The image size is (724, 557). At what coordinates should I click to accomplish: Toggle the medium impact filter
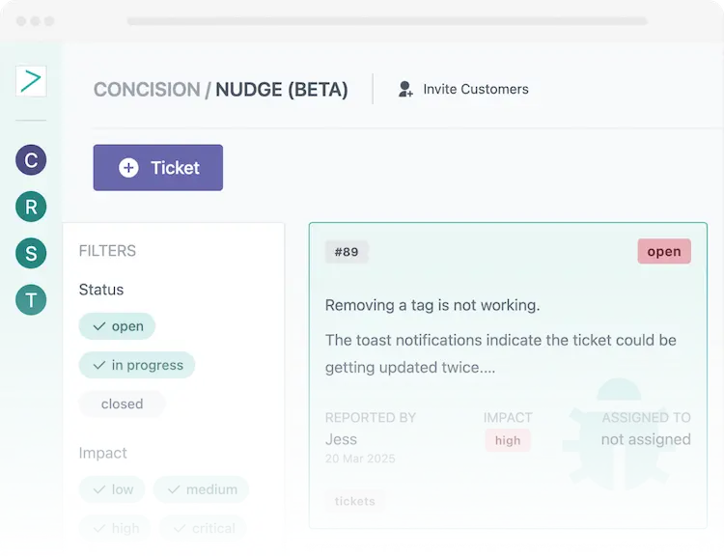click(x=202, y=489)
